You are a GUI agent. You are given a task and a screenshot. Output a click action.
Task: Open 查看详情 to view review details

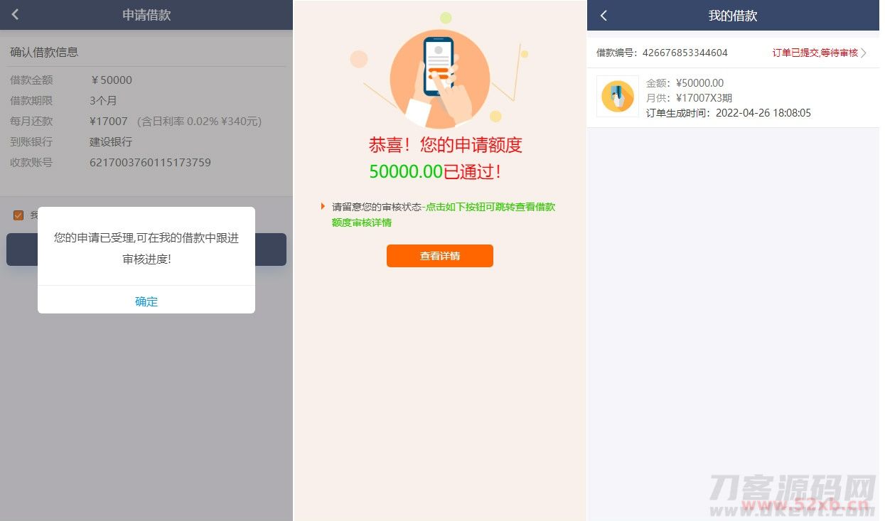(x=440, y=256)
